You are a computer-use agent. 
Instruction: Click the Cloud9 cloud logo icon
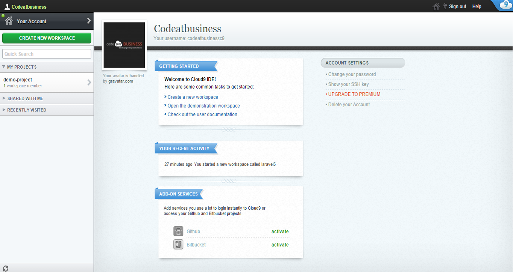[505, 5]
